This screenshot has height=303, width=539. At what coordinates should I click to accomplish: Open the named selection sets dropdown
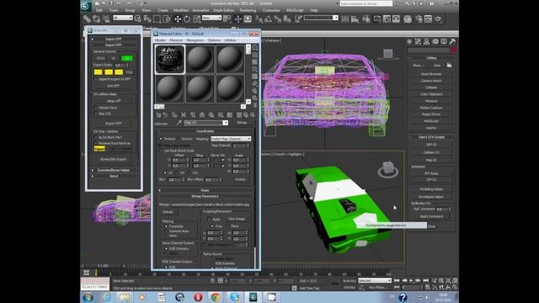321,18
